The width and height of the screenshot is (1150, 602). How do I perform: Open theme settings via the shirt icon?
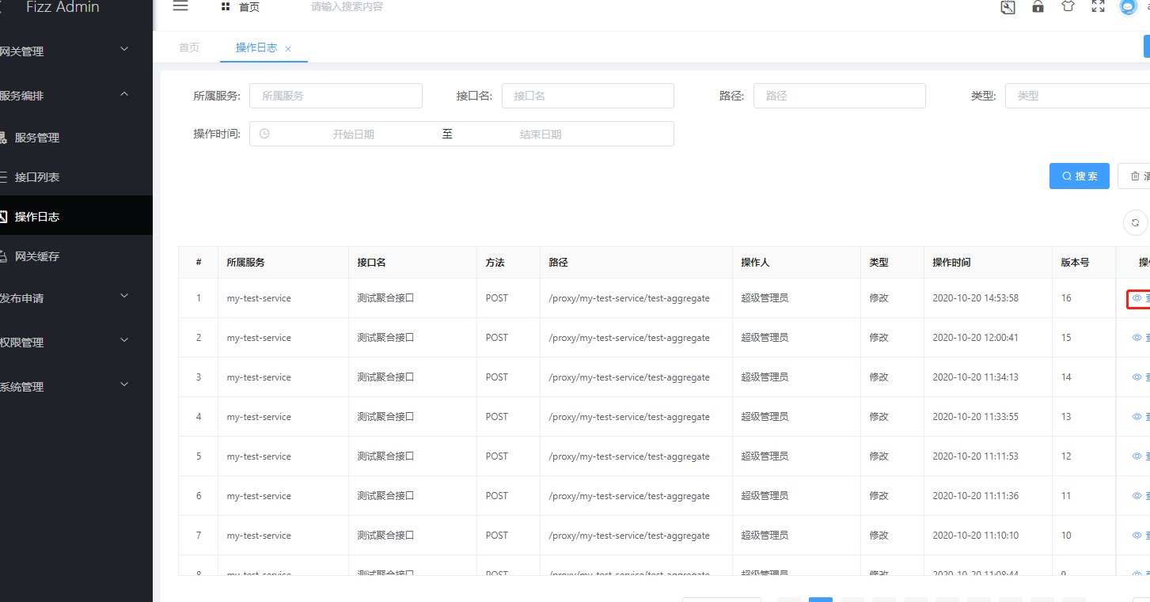click(1068, 6)
